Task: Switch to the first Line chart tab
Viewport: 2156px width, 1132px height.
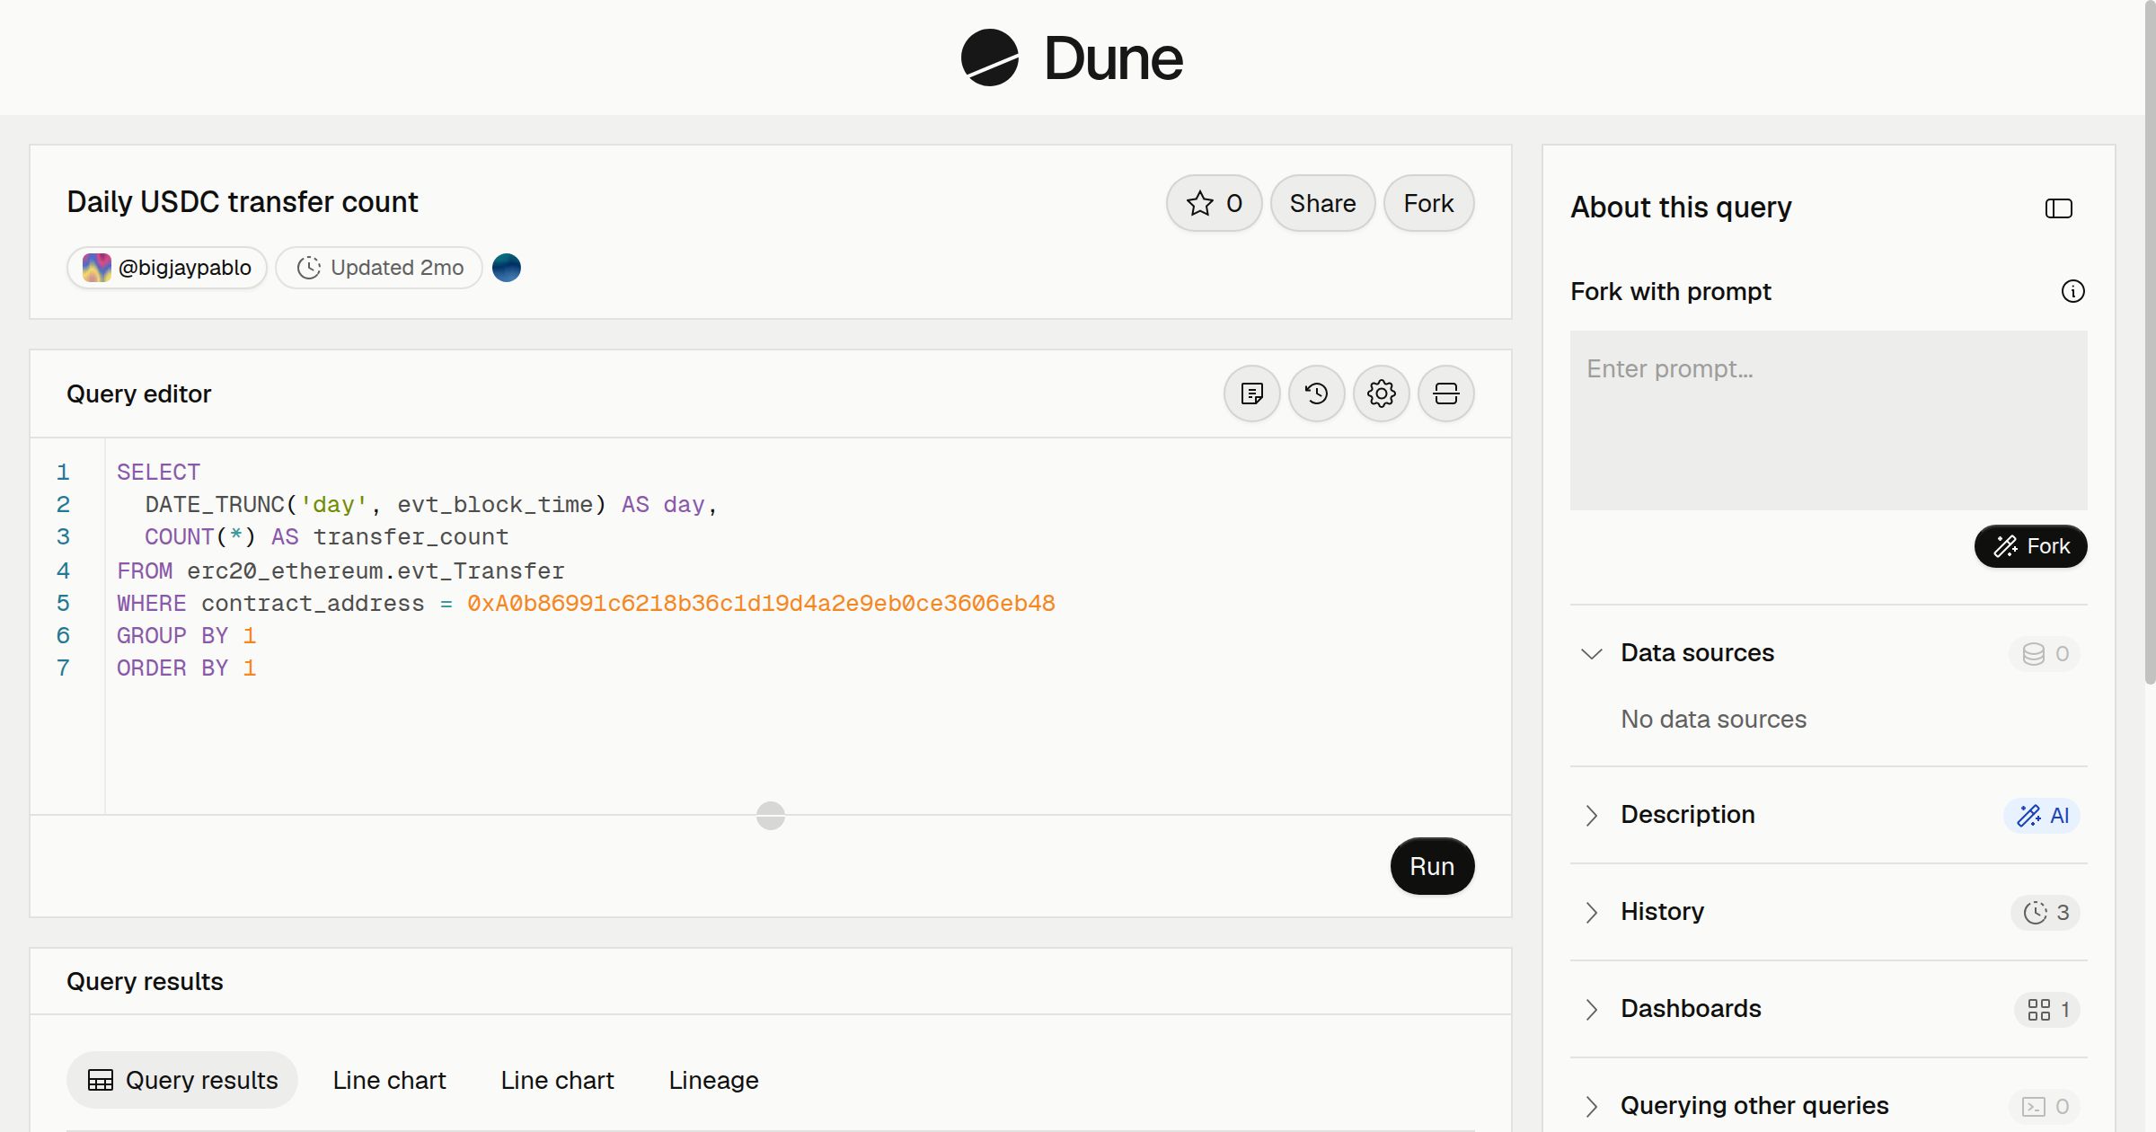Action: click(x=389, y=1080)
